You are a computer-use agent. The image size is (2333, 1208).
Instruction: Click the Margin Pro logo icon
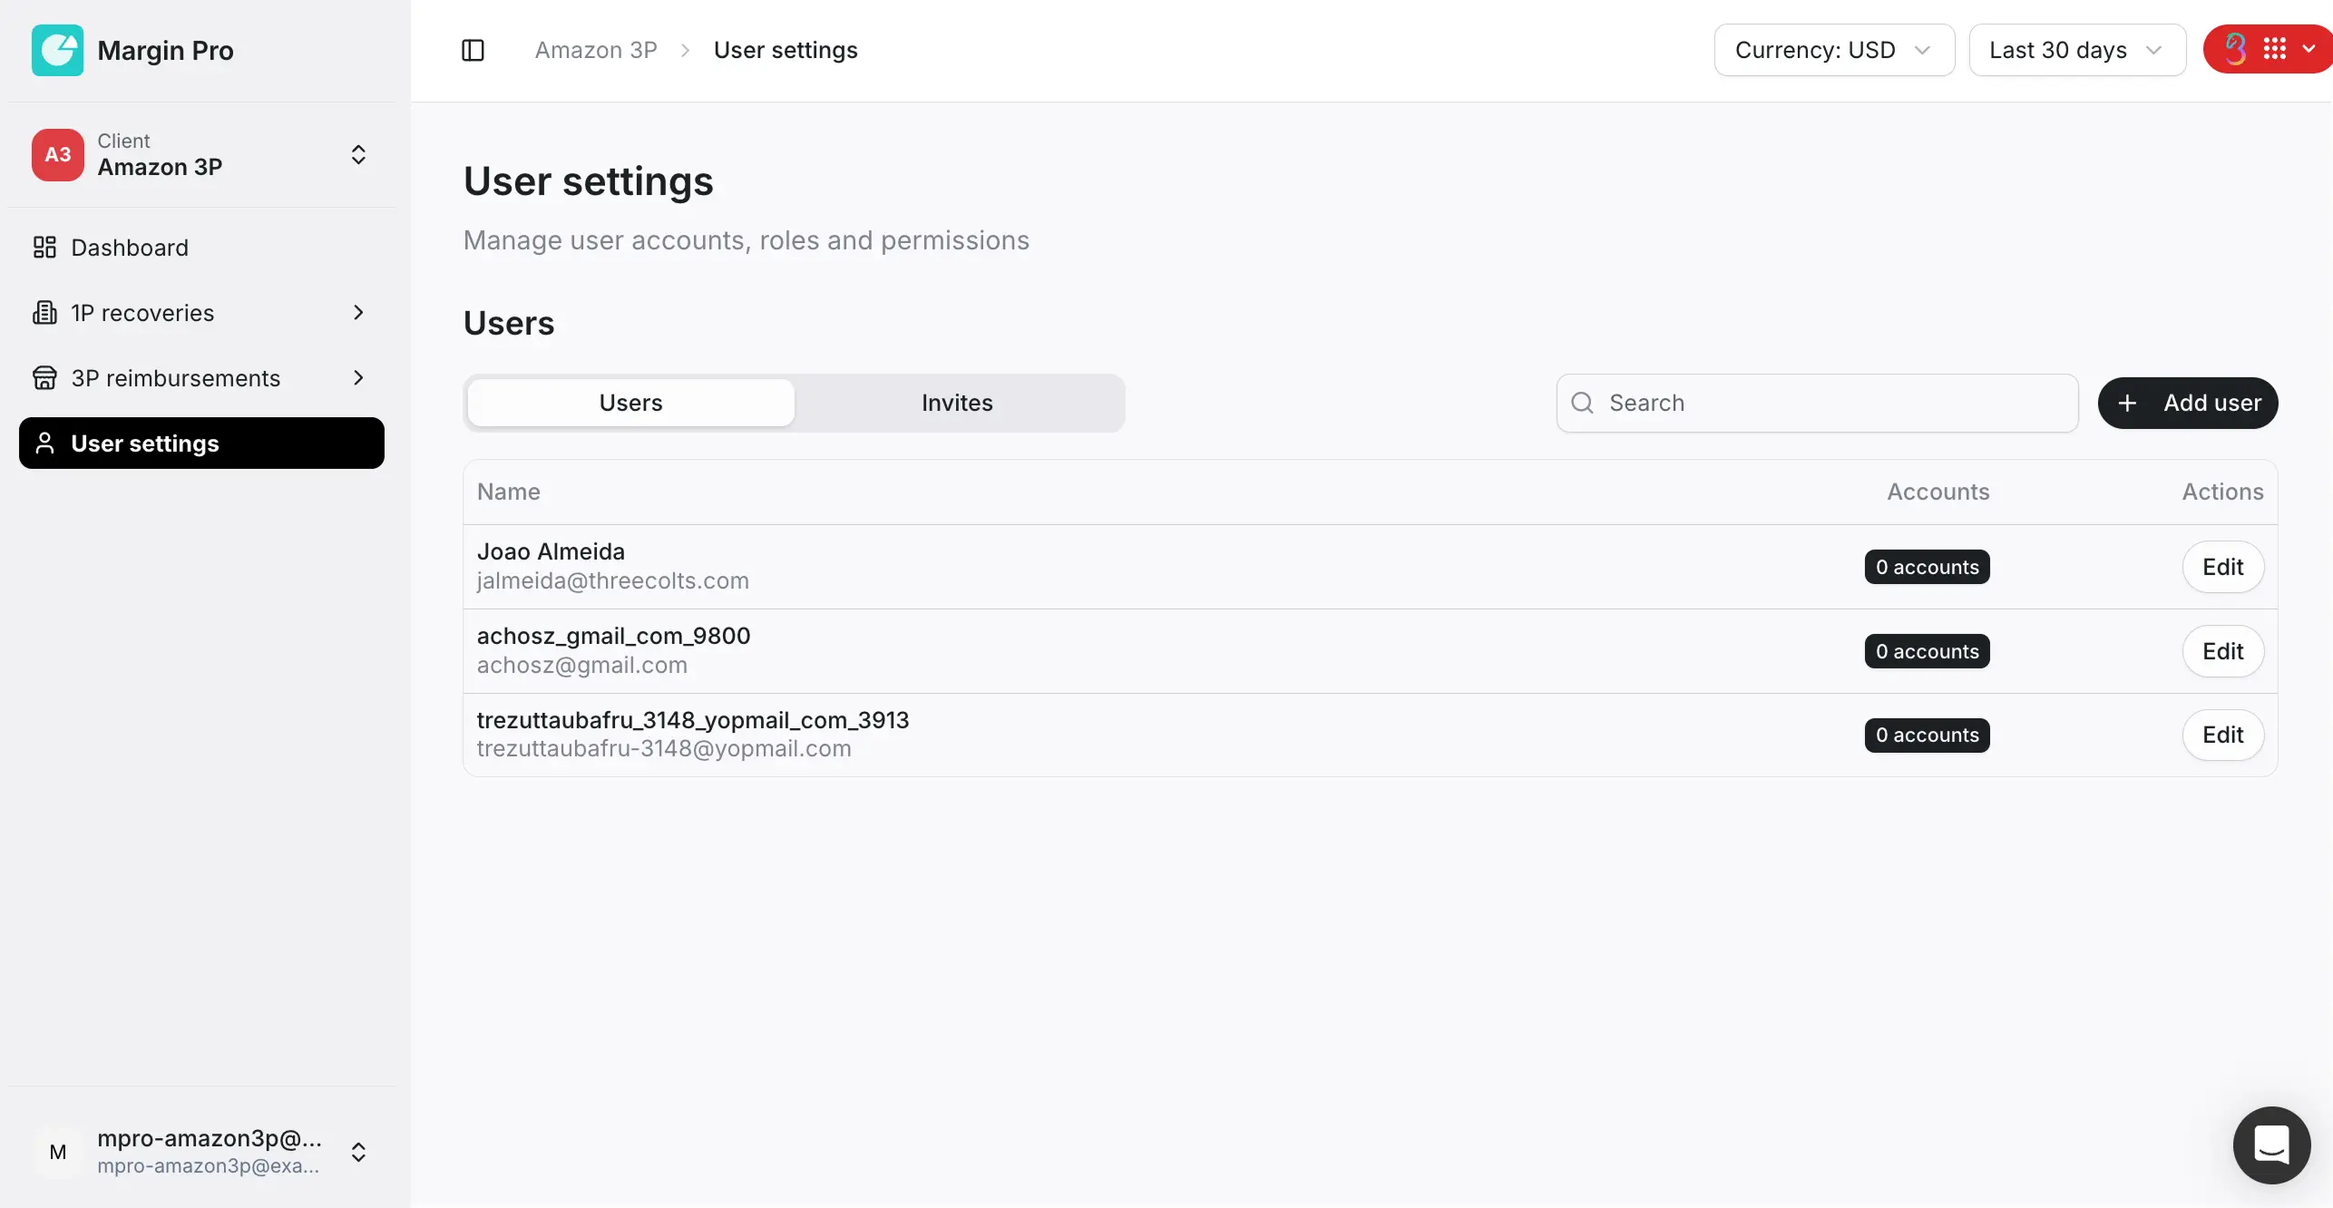57,50
